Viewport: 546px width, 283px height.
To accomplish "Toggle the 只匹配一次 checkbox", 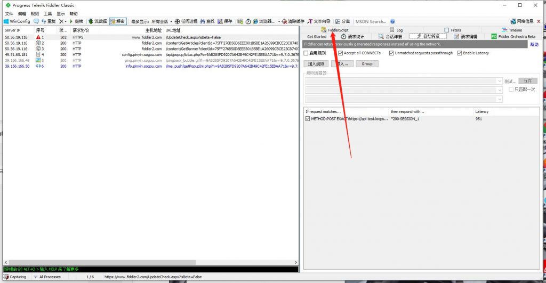I will coord(511,90).
